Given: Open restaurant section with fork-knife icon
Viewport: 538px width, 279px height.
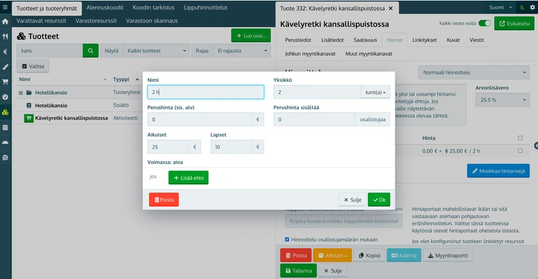Looking at the screenshot, I should coord(5,36).
